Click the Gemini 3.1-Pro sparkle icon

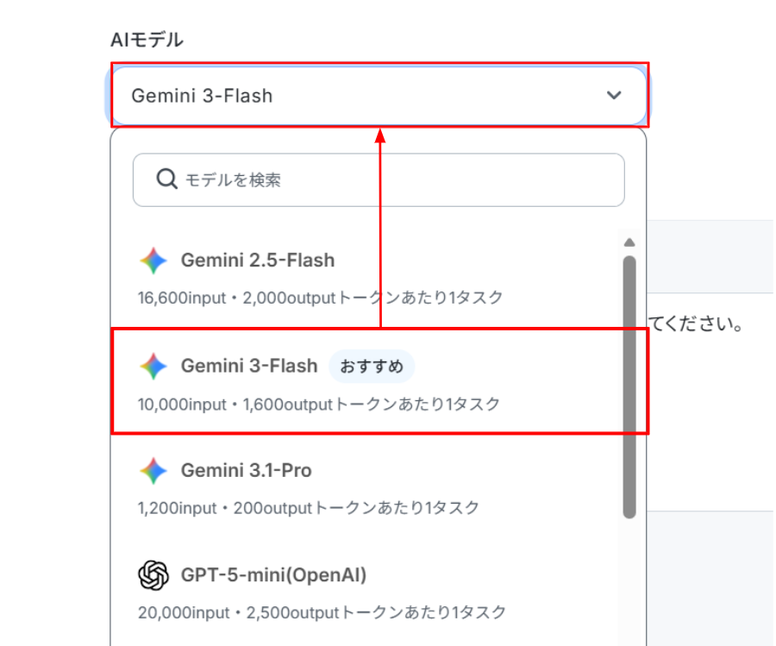point(153,471)
